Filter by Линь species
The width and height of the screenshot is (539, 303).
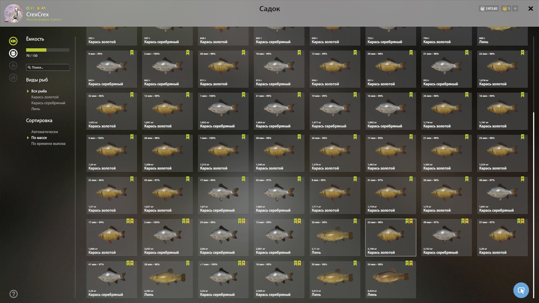[36, 109]
